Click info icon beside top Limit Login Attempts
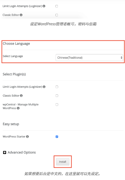This screenshot has height=180, width=125. click(x=44, y=6)
